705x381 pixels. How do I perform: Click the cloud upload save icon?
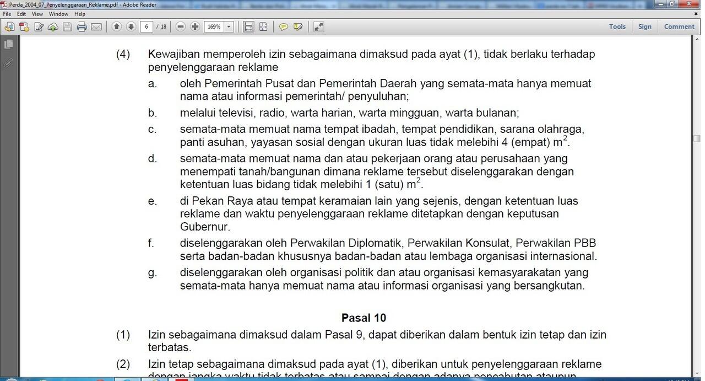click(x=53, y=26)
